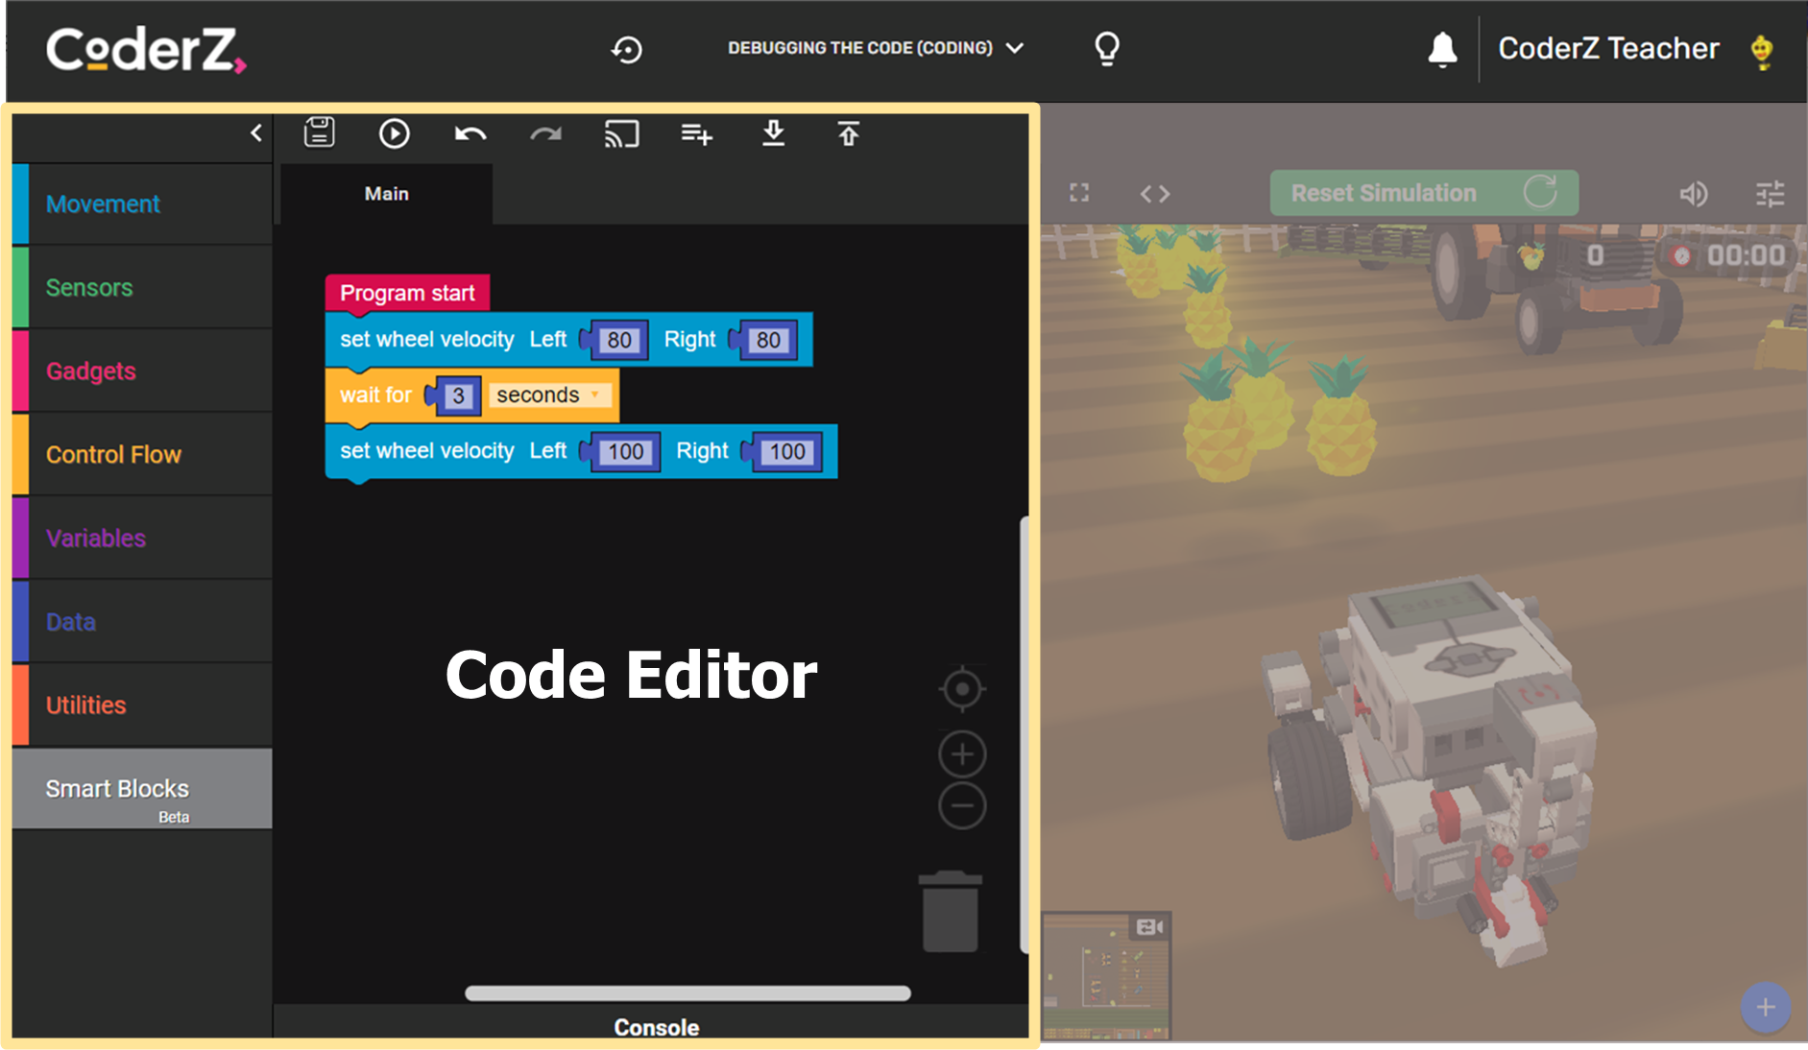Undo the last block change
The height and width of the screenshot is (1050, 1808).
470,133
